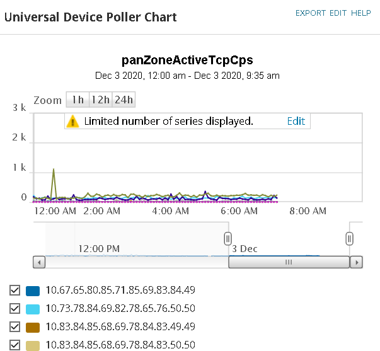Open HELP in the chart header
The height and width of the screenshot is (351, 380).
point(361,13)
